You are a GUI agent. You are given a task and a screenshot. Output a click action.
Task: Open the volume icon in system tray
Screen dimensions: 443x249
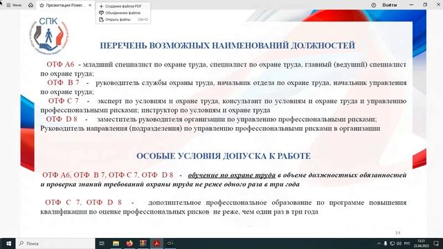(399, 243)
